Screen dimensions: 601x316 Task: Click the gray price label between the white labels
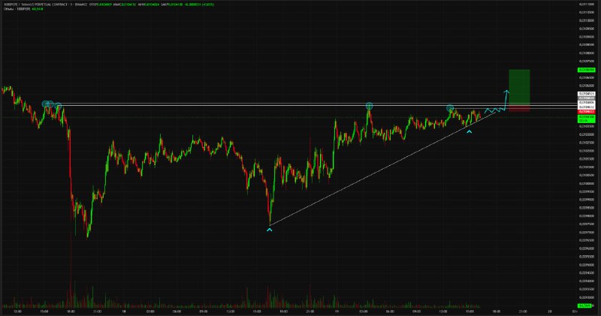tap(587, 98)
